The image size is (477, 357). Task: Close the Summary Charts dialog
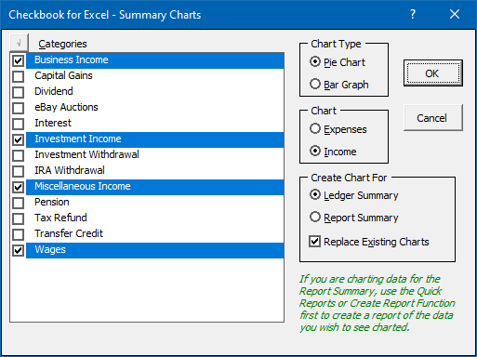[455, 14]
